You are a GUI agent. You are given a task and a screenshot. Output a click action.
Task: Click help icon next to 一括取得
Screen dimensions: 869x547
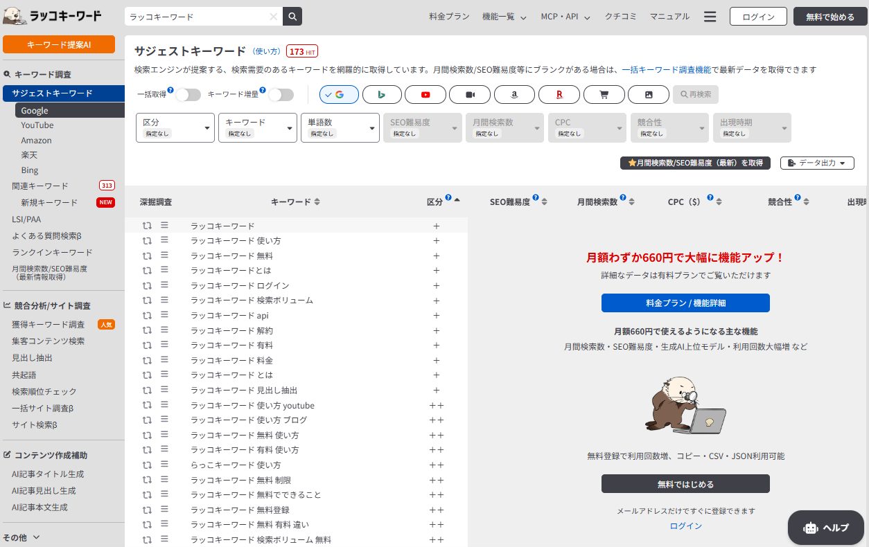(x=170, y=90)
